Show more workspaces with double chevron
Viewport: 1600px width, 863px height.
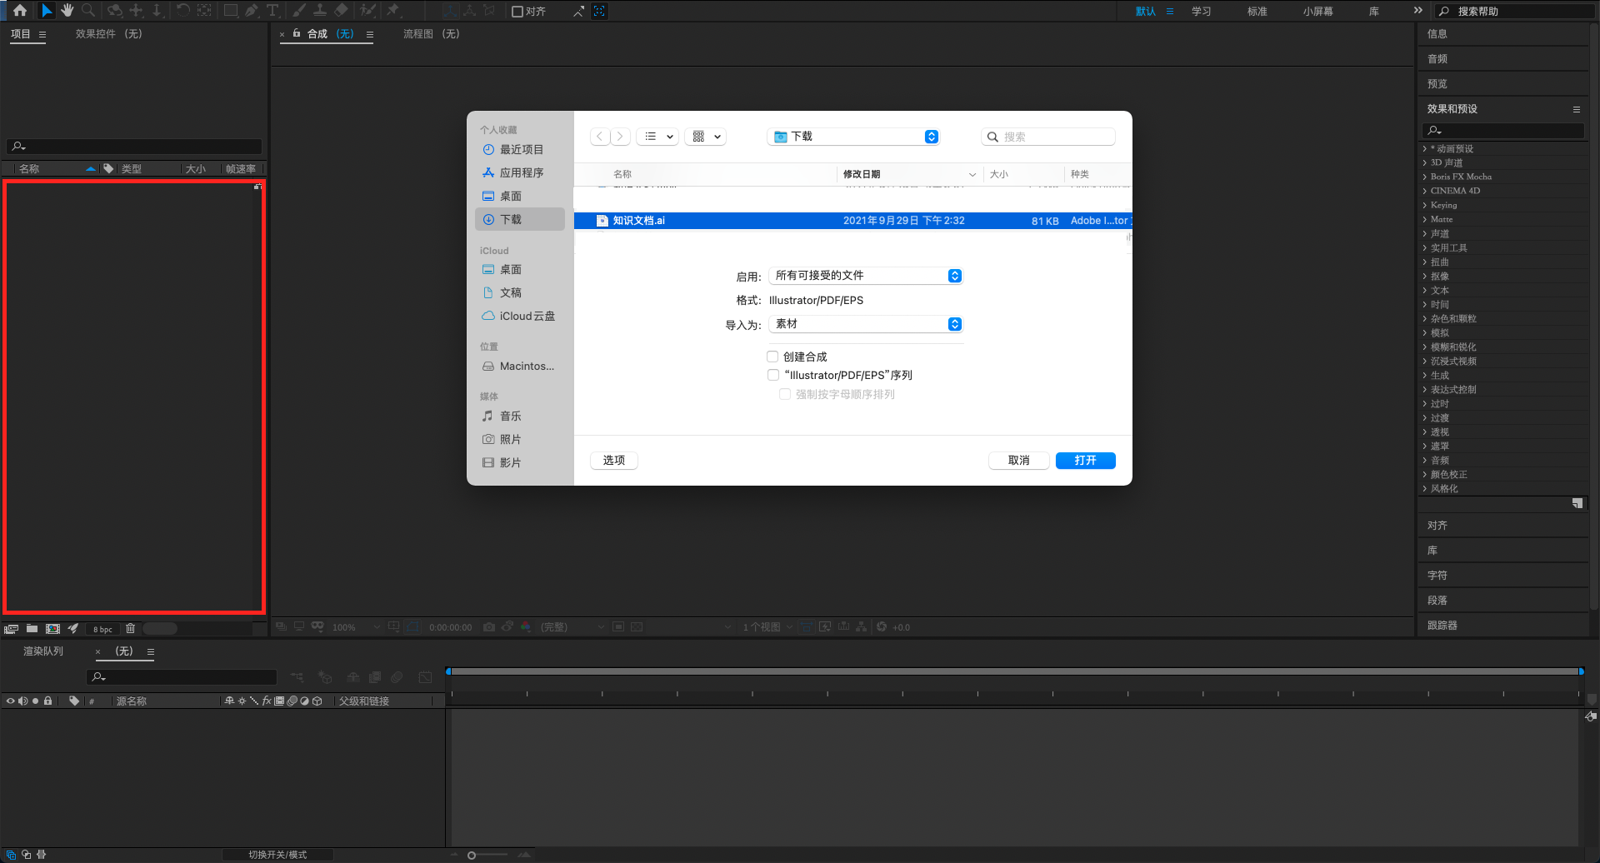click(1418, 11)
